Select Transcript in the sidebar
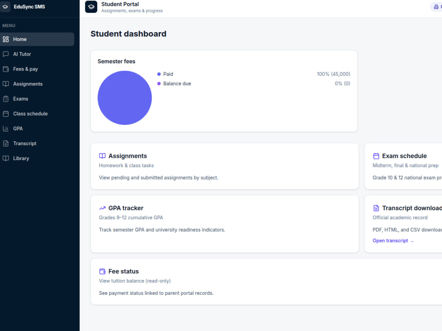This screenshot has height=331, width=442. [x=37, y=143]
